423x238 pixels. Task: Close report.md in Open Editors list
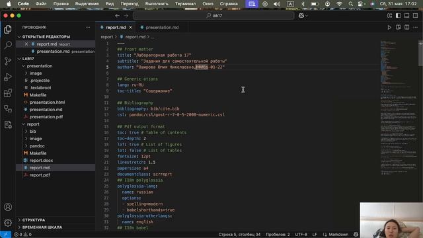click(x=26, y=44)
